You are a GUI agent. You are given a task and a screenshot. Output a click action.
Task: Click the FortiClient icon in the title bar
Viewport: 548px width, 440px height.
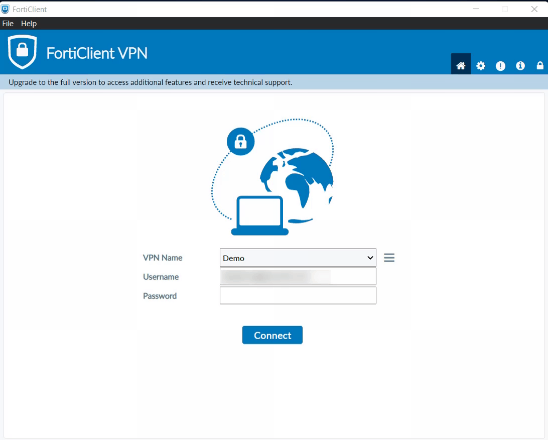(x=6, y=9)
